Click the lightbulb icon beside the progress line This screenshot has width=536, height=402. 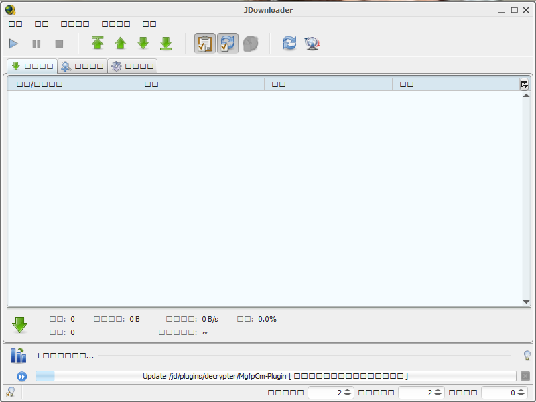(x=527, y=356)
